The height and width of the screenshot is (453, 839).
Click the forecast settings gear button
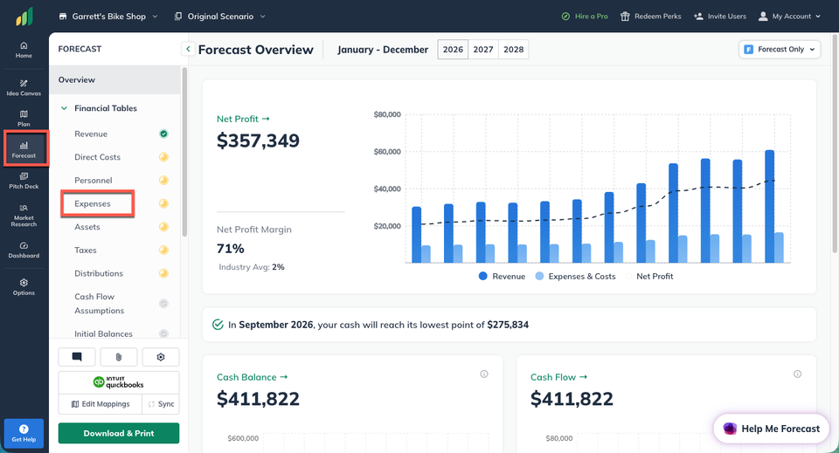coord(161,357)
